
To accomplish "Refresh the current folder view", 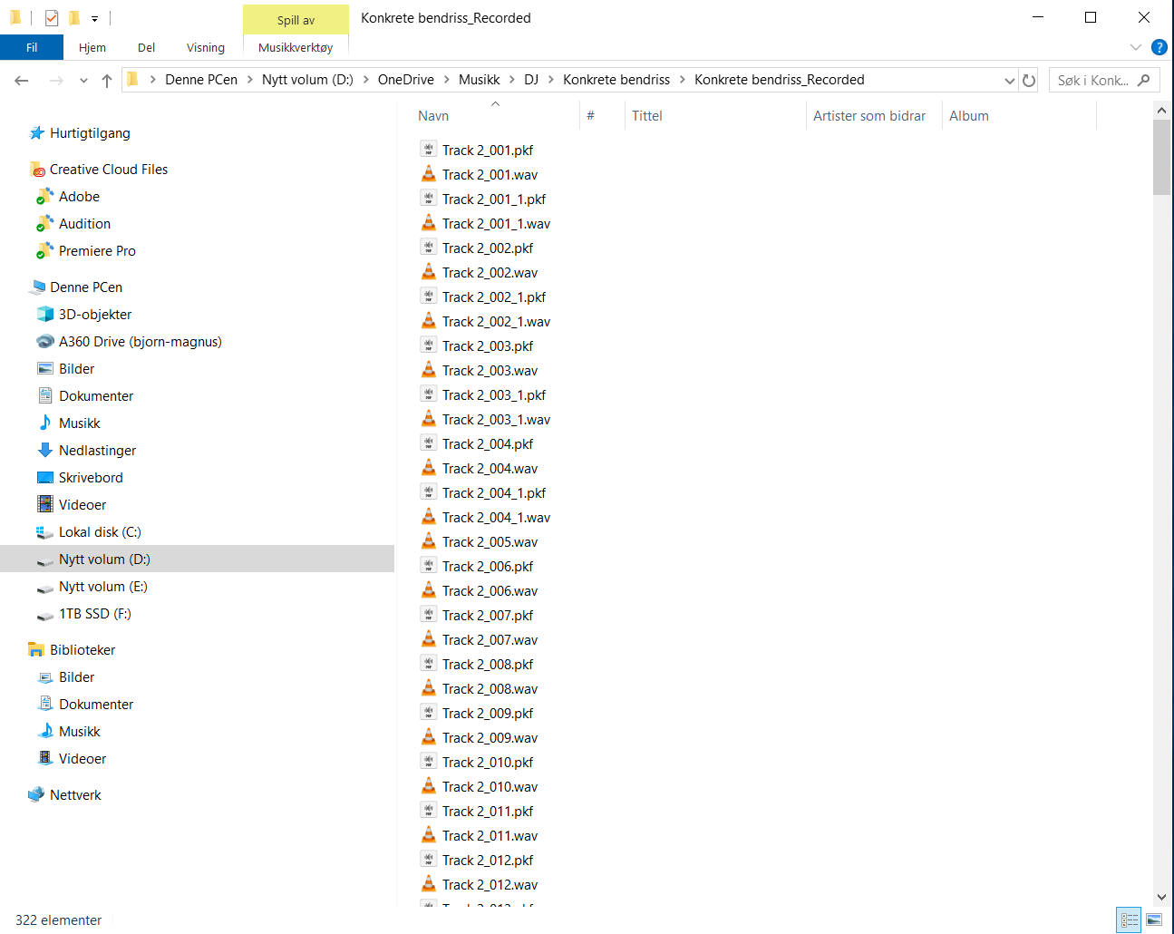I will pyautogui.click(x=1029, y=80).
